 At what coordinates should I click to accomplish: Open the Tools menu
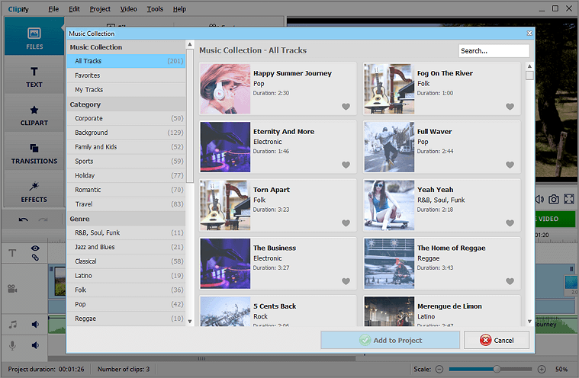pos(155,9)
